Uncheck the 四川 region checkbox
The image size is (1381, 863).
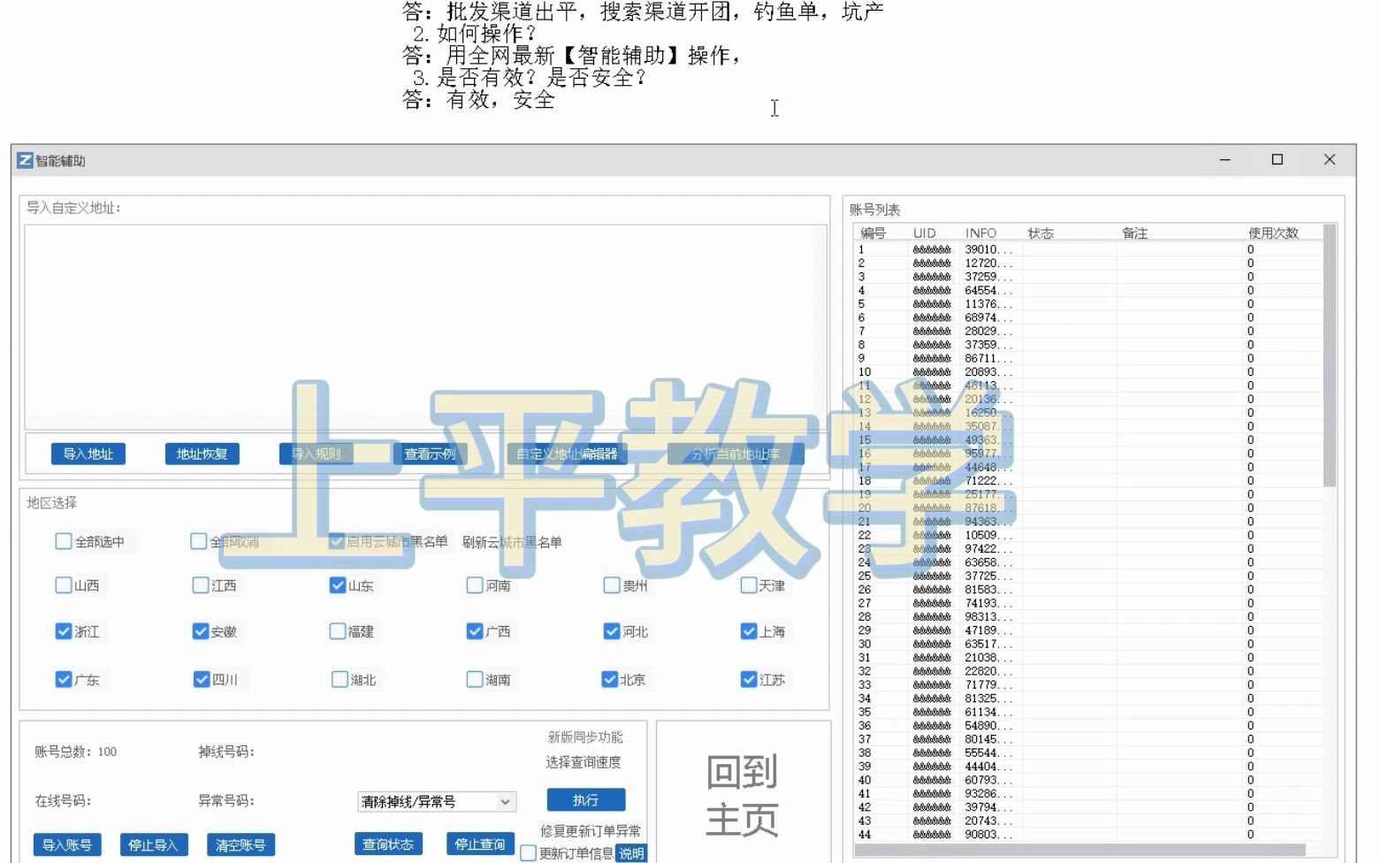[202, 679]
